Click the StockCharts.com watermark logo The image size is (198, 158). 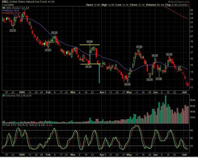pos(179,2)
